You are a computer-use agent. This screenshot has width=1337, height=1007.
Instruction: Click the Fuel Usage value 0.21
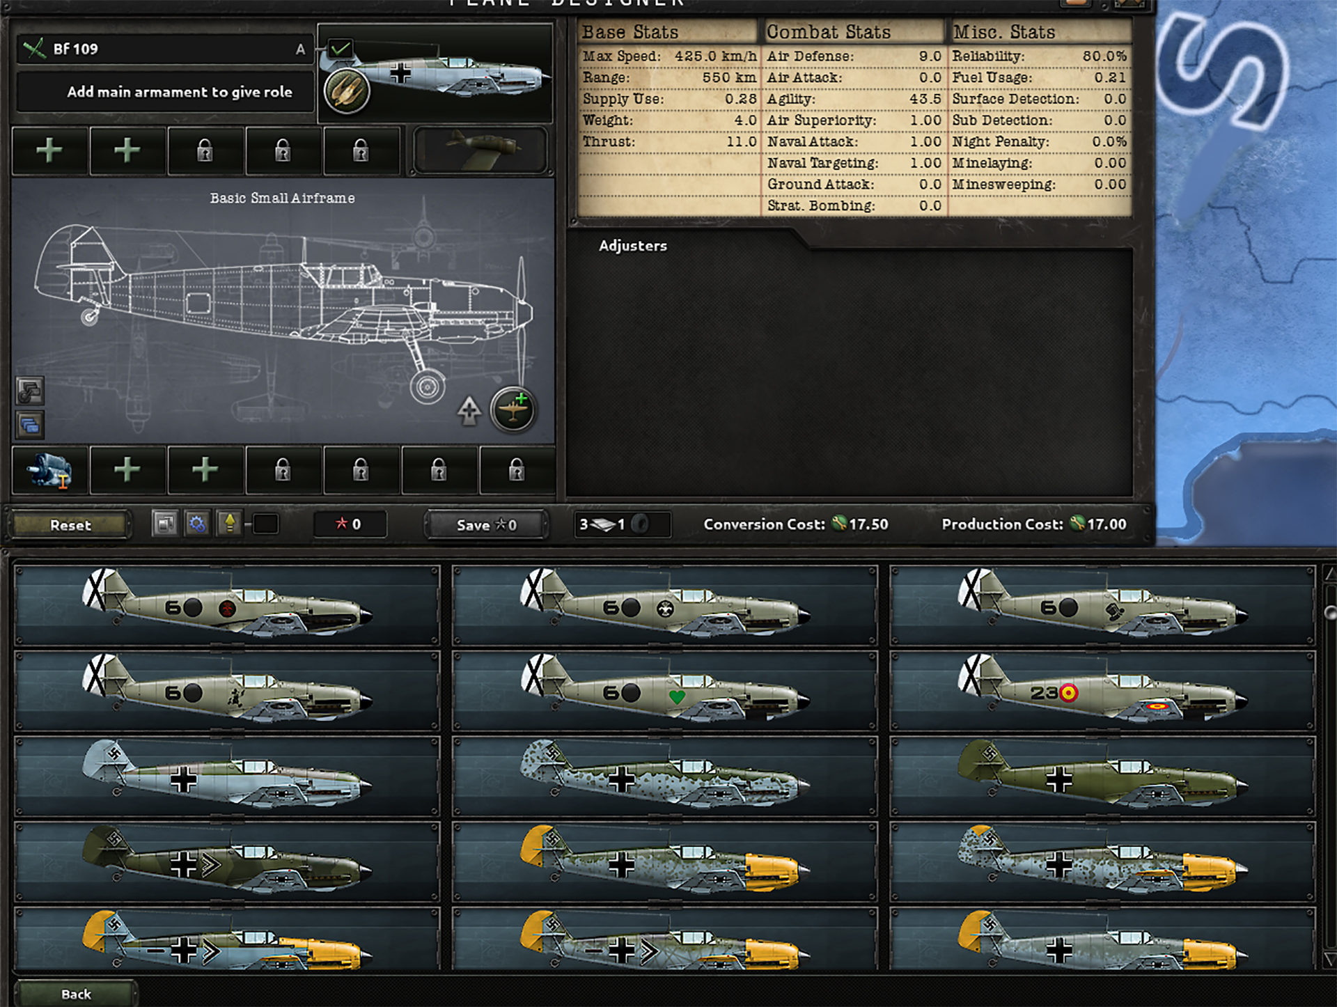[x=1111, y=78]
